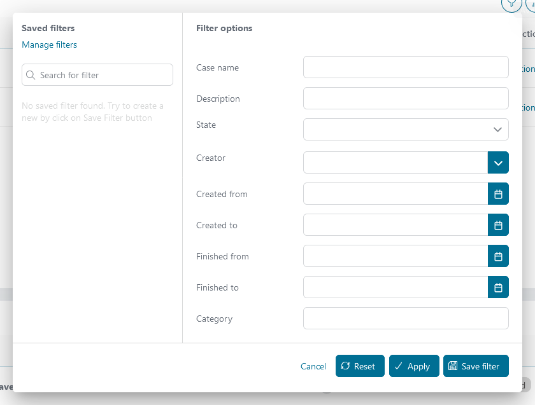
Task: Click the Created to date field
Action: click(x=396, y=225)
